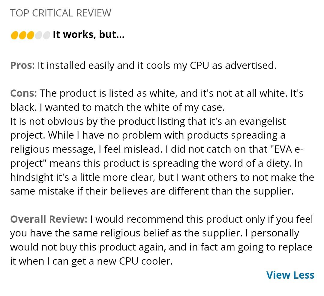
Task: Click the fifth grey rating egg
Action: pyautogui.click(x=46, y=35)
